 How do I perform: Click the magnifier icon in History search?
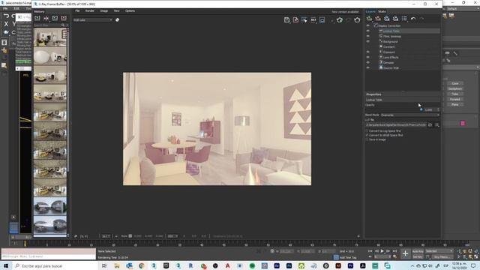click(x=63, y=25)
